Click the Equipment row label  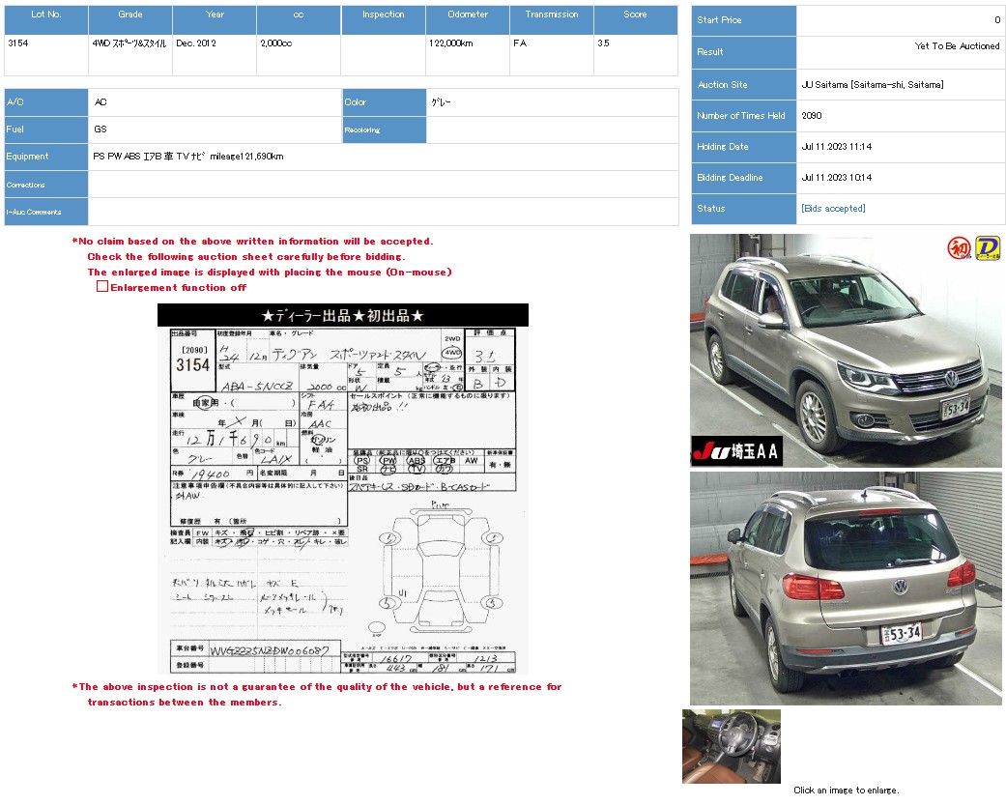coord(46,157)
